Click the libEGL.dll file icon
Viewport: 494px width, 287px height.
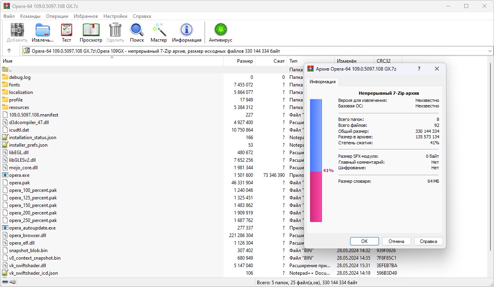(x=5, y=152)
